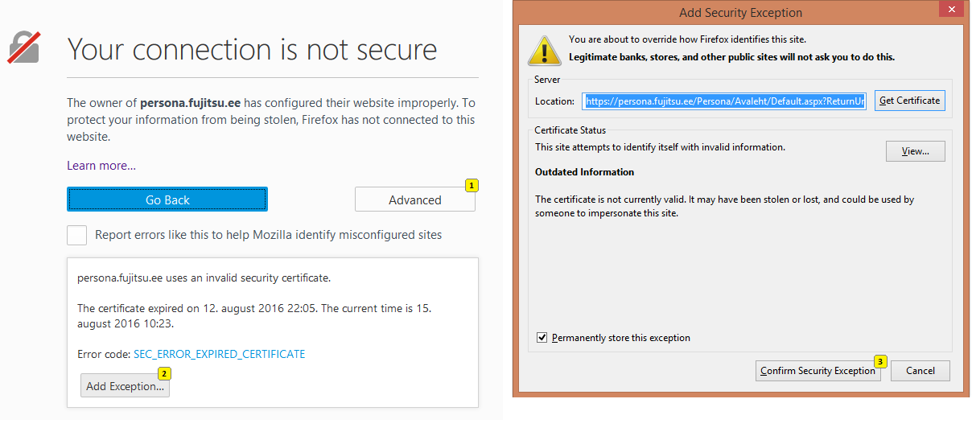Click the Add Exception... button
This screenshot has height=436, width=972.
(125, 386)
